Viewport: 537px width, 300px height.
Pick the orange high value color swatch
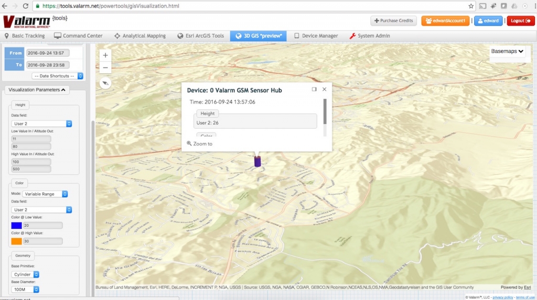16,241
